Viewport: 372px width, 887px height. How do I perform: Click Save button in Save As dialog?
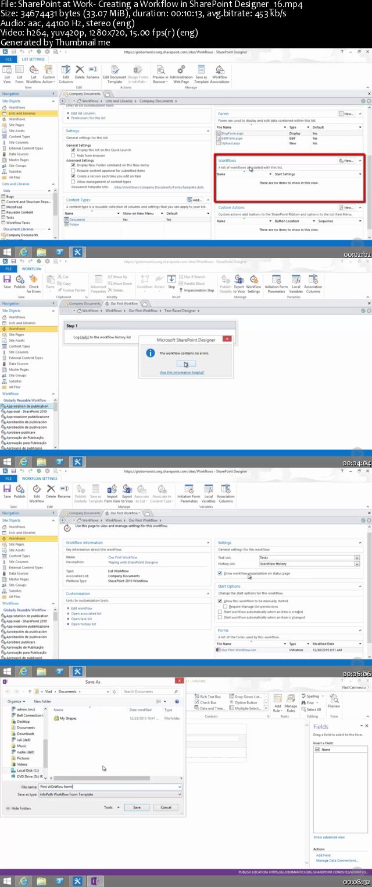pos(137,807)
